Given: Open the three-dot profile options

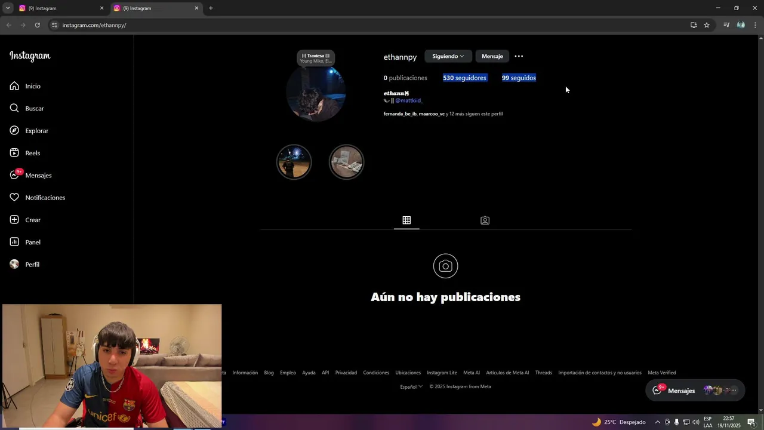Looking at the screenshot, I should tap(519, 56).
